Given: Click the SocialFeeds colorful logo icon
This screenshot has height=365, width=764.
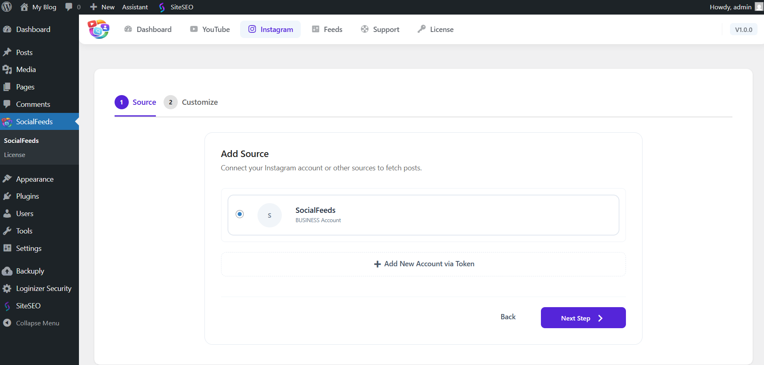Looking at the screenshot, I should tap(98, 29).
